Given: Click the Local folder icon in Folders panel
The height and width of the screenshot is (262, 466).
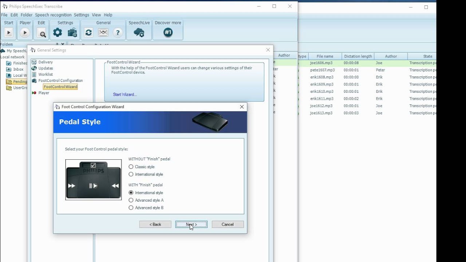Looking at the screenshot, I should click(x=9, y=76).
